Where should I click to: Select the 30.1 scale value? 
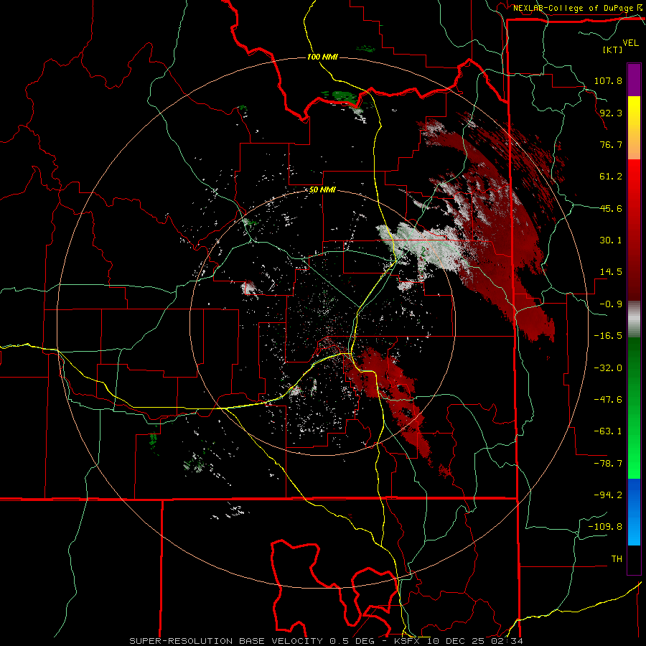[x=611, y=240]
